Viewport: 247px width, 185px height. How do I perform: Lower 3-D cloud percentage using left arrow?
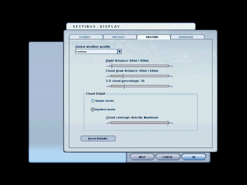(108, 86)
